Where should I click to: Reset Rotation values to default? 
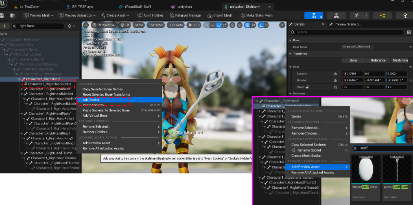pos(411,80)
